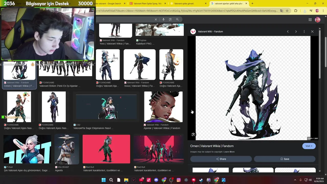Share the Omen image

221,159
